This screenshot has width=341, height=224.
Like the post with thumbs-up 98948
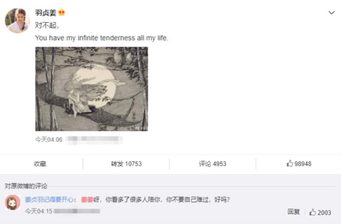tap(299, 164)
